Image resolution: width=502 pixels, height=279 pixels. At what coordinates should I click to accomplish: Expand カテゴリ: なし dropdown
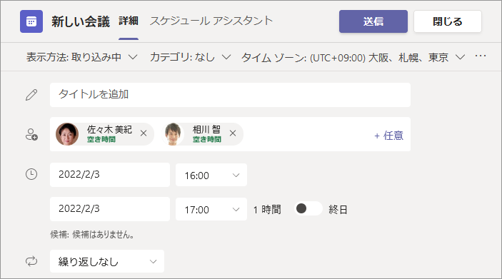coord(190,57)
